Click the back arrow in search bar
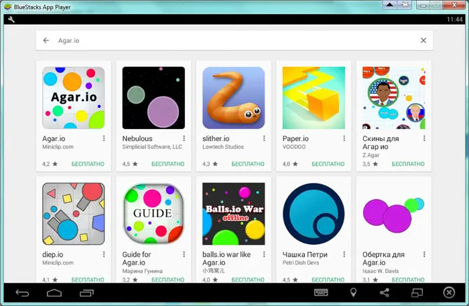This screenshot has width=469, height=306. 46,41
